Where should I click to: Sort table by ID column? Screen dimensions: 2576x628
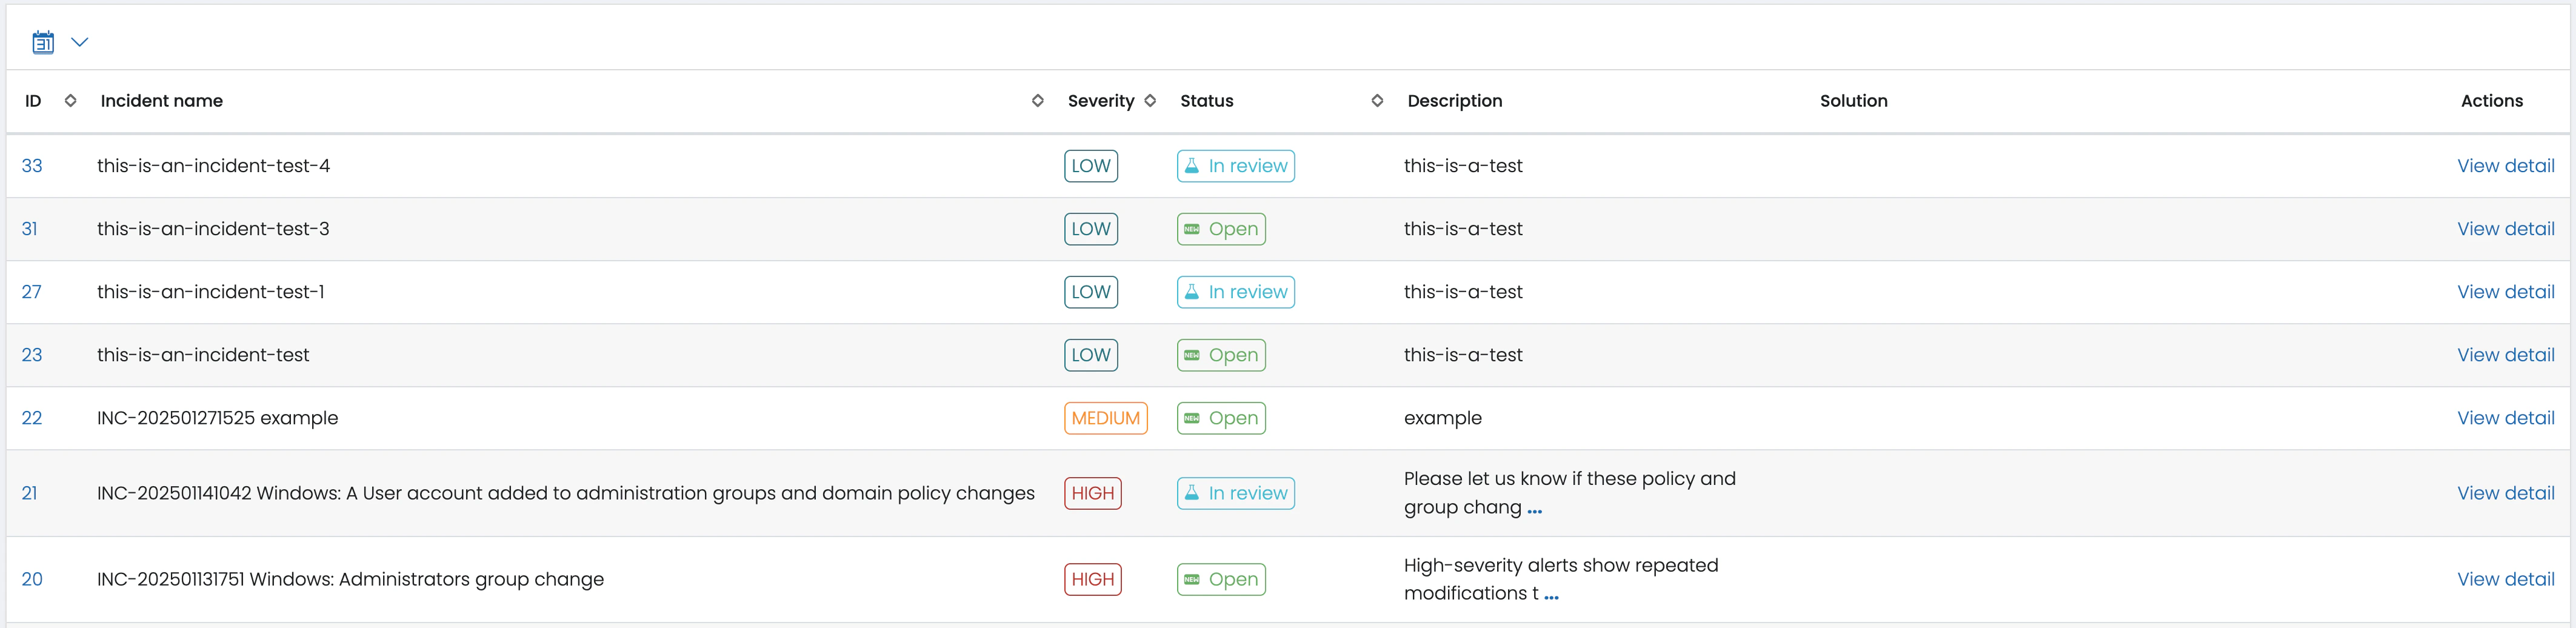pos(70,101)
